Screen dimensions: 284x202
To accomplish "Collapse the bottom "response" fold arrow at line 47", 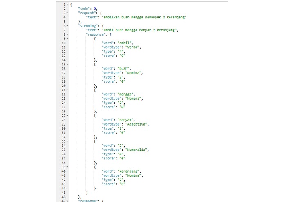I will pyautogui.click(x=67, y=201).
